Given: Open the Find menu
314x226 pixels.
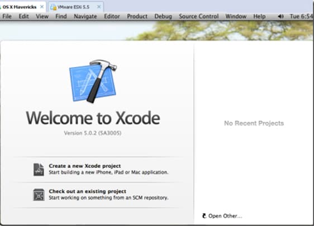Looking at the screenshot, I should tap(61, 16).
